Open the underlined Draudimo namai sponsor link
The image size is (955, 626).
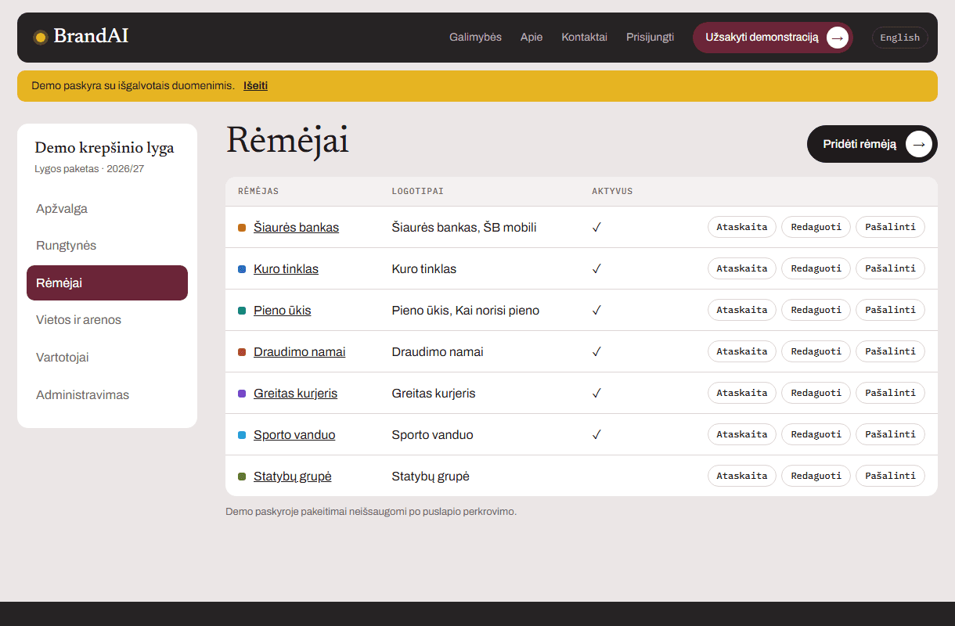tap(299, 352)
